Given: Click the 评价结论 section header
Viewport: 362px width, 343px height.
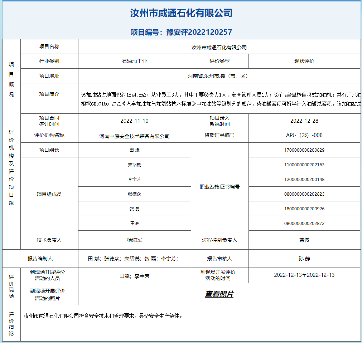Looking at the screenshot, I should pyautogui.click(x=11, y=324).
